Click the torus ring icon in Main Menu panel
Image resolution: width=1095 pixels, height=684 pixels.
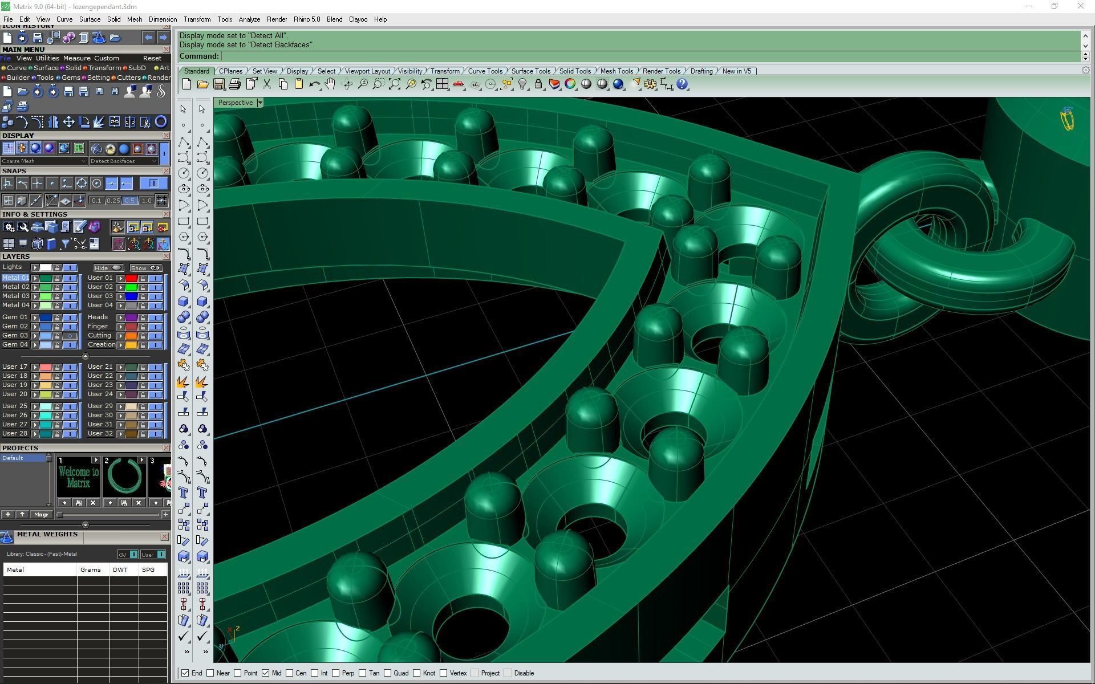[161, 121]
